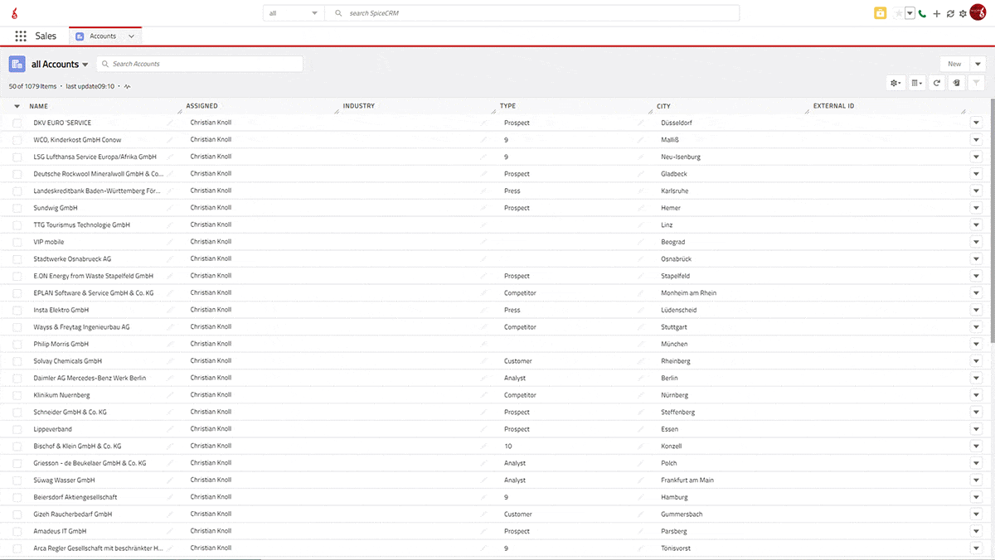Open the app launcher grid
Screen dimensions: 995x560
[x=21, y=36]
